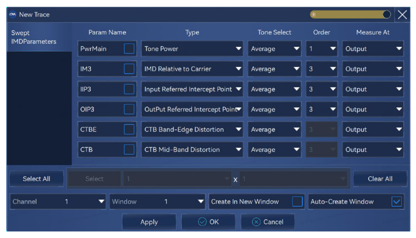Screen dimensions: 416x238
Task: Open the IIP3 Measure At Output dropdown
Action: (x=373, y=89)
